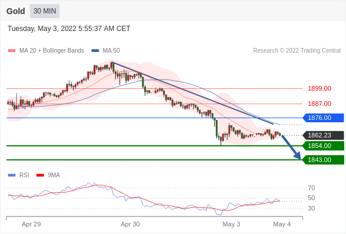Image resolution: width=346 pixels, height=234 pixels.
Task: Select the timestamp 'Tuesday, May 3, 2022 5:55:37 AM CET'
Action: point(69,29)
